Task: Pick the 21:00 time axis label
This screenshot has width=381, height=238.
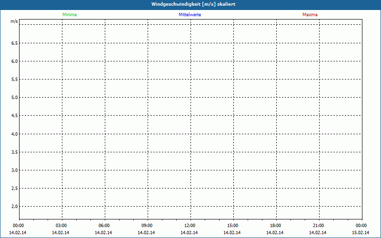Action: (x=318, y=226)
